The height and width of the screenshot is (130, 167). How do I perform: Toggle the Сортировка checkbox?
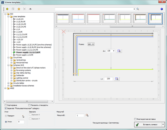[6, 105]
